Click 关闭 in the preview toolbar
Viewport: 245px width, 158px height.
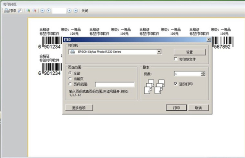[85, 11]
